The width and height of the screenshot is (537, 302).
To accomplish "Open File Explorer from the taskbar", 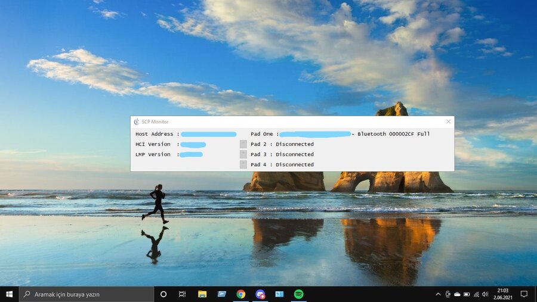I will coord(202,294).
